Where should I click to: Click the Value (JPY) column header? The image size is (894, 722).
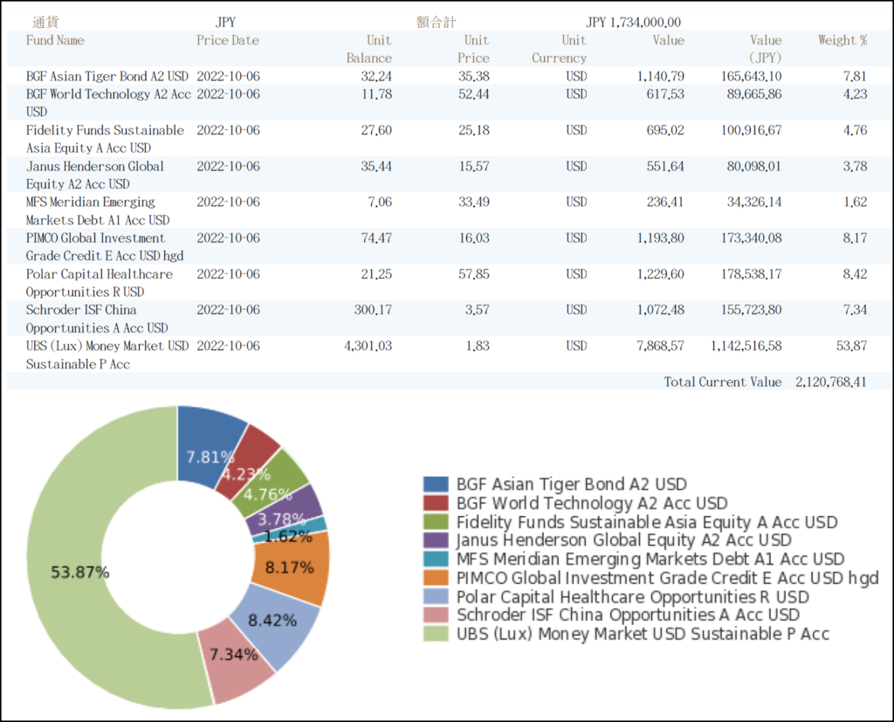click(x=765, y=49)
